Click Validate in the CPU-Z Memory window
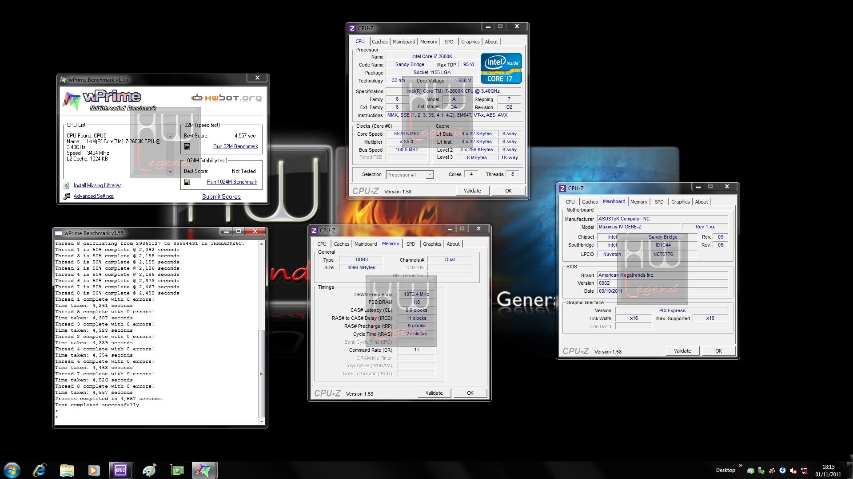The image size is (853, 479). [434, 393]
